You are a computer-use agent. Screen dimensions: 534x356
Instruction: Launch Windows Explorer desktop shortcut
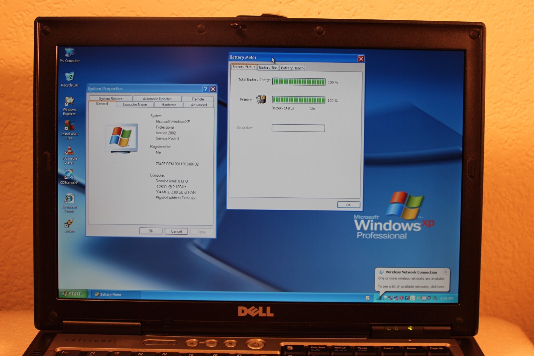point(69,106)
